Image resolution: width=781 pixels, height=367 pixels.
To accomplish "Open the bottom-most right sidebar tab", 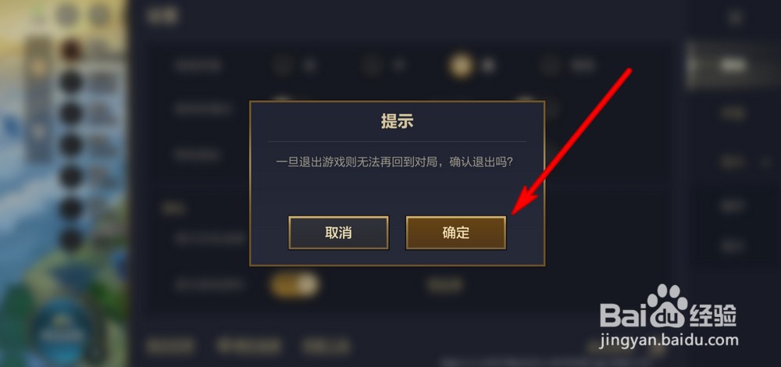I will (x=733, y=245).
